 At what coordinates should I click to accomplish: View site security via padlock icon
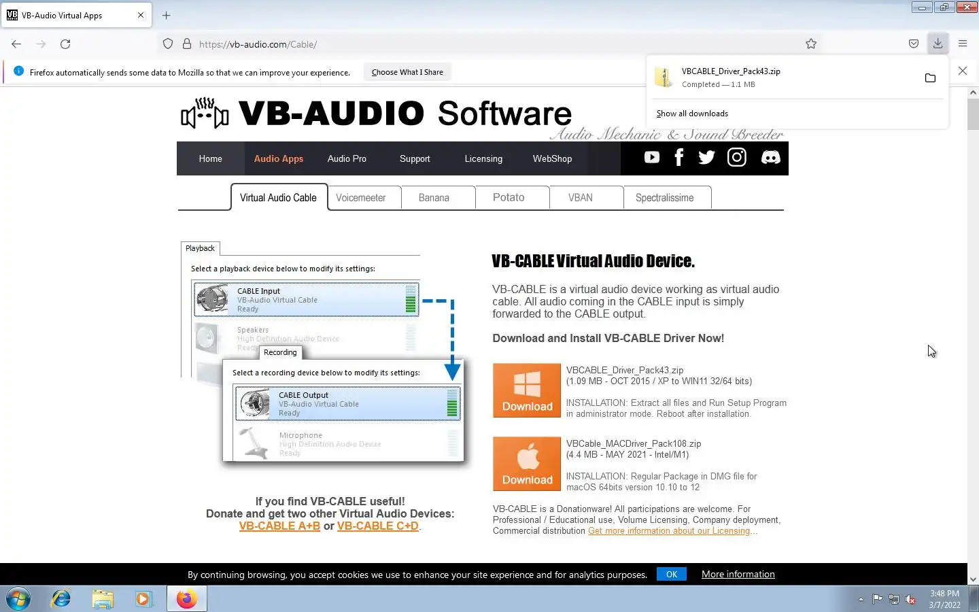[187, 44]
